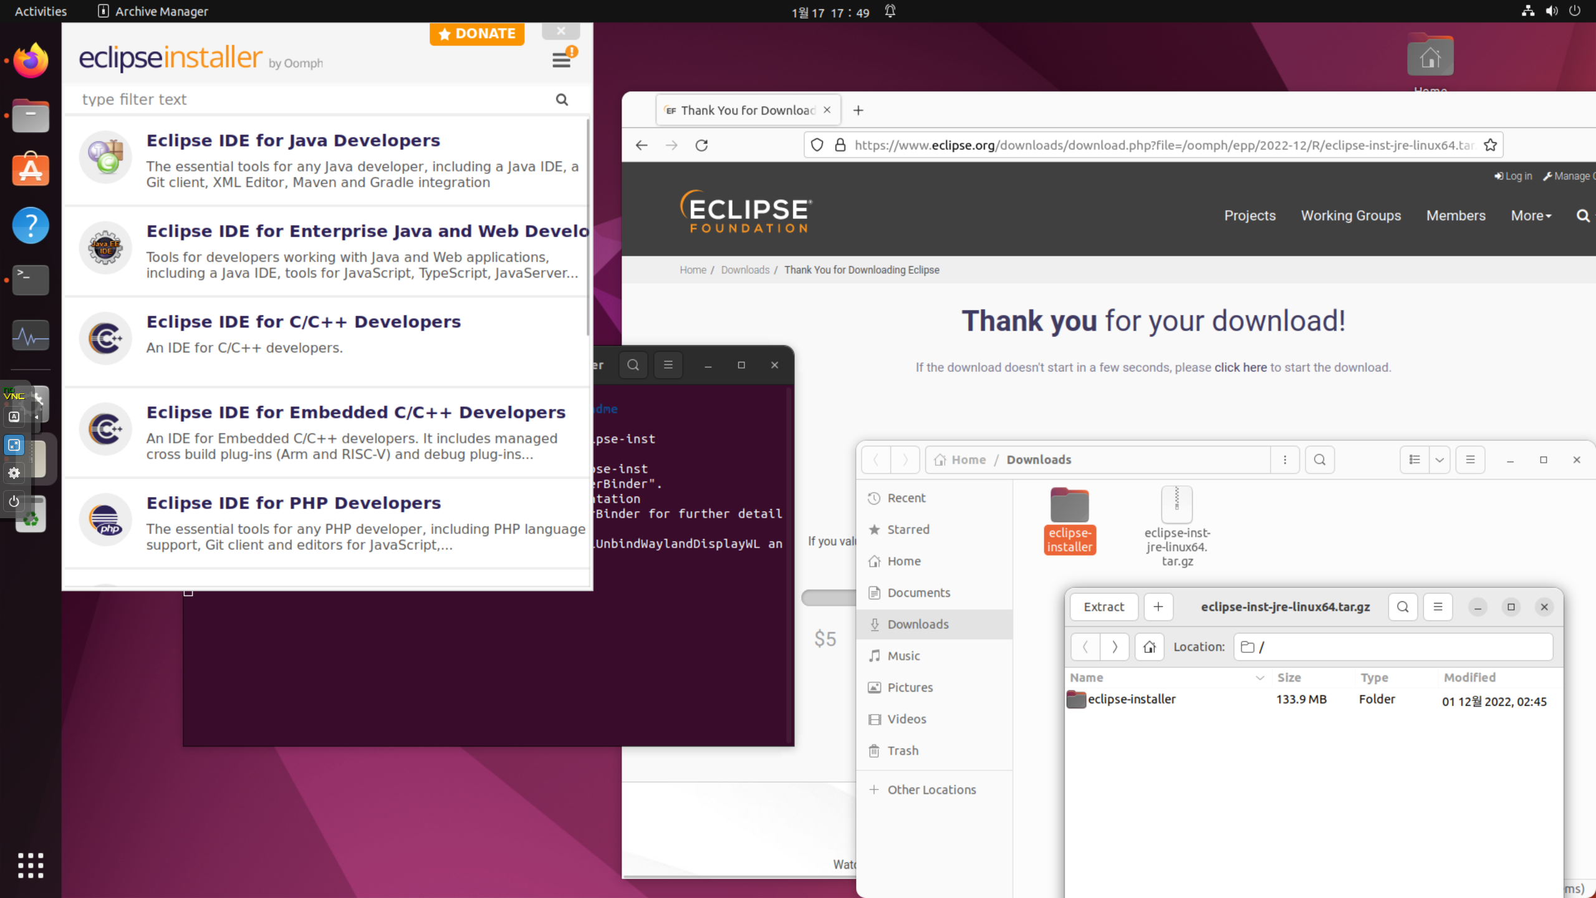The width and height of the screenshot is (1596, 898).
Task: Open Recent in the Files sidebar
Action: [x=935, y=498]
